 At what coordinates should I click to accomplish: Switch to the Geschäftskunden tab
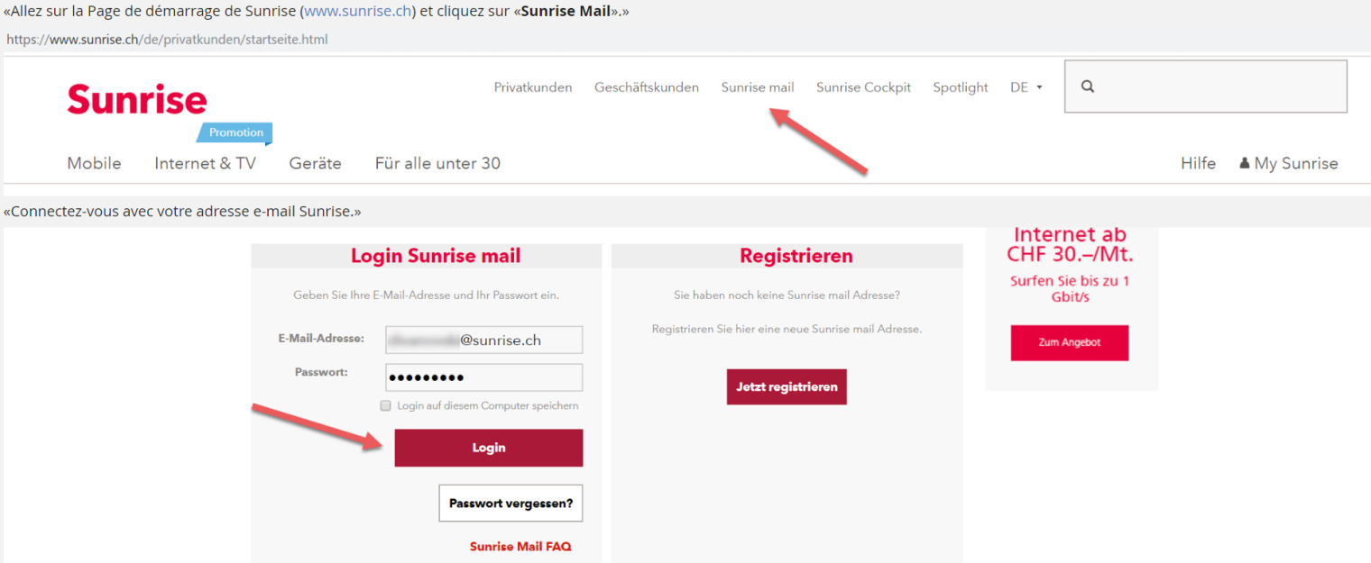(x=646, y=86)
